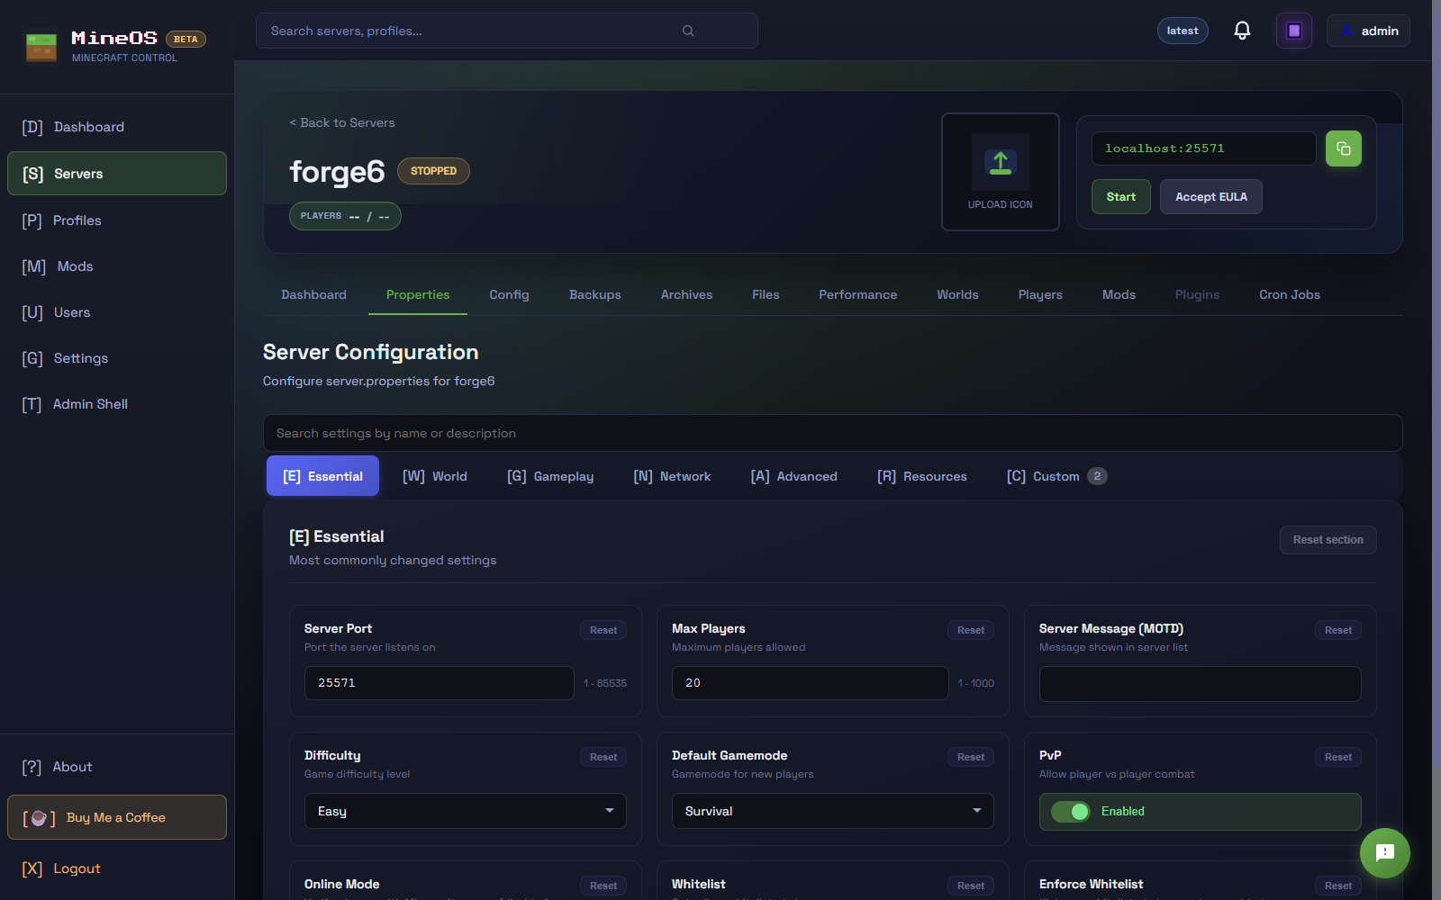The height and width of the screenshot is (900, 1441).
Task: Start the forge6 server
Action: (x=1119, y=196)
